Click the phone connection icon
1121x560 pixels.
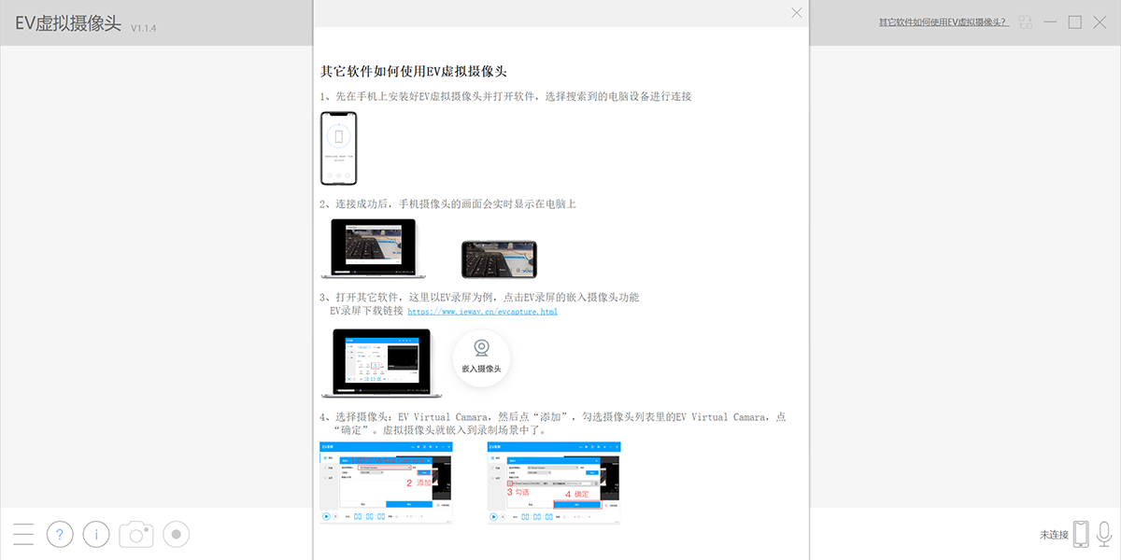point(1081,534)
